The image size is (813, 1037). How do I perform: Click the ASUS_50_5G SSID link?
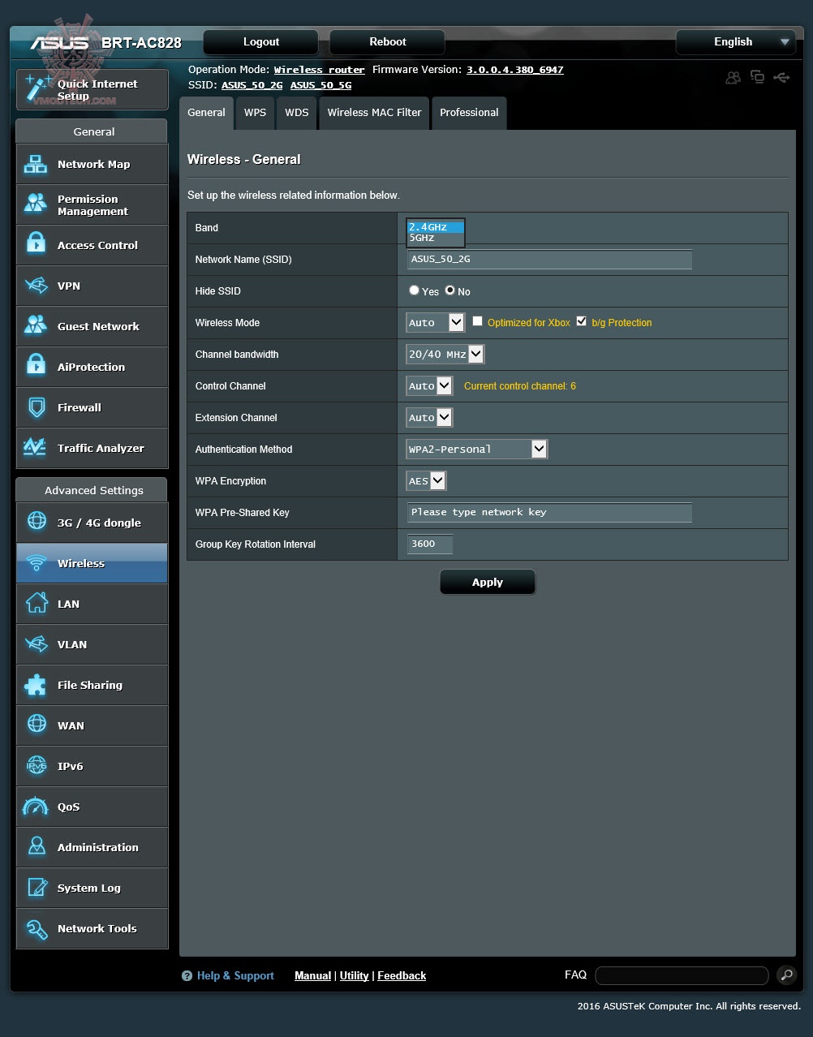(321, 85)
